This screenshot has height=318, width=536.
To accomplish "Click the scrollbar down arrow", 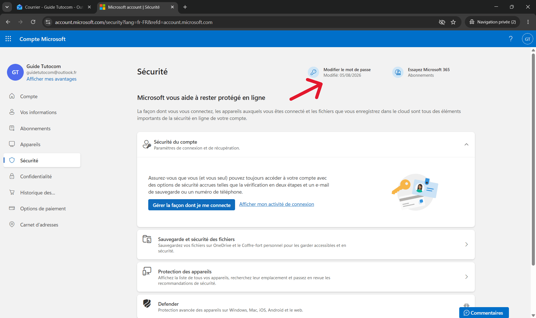I will pos(533,315).
